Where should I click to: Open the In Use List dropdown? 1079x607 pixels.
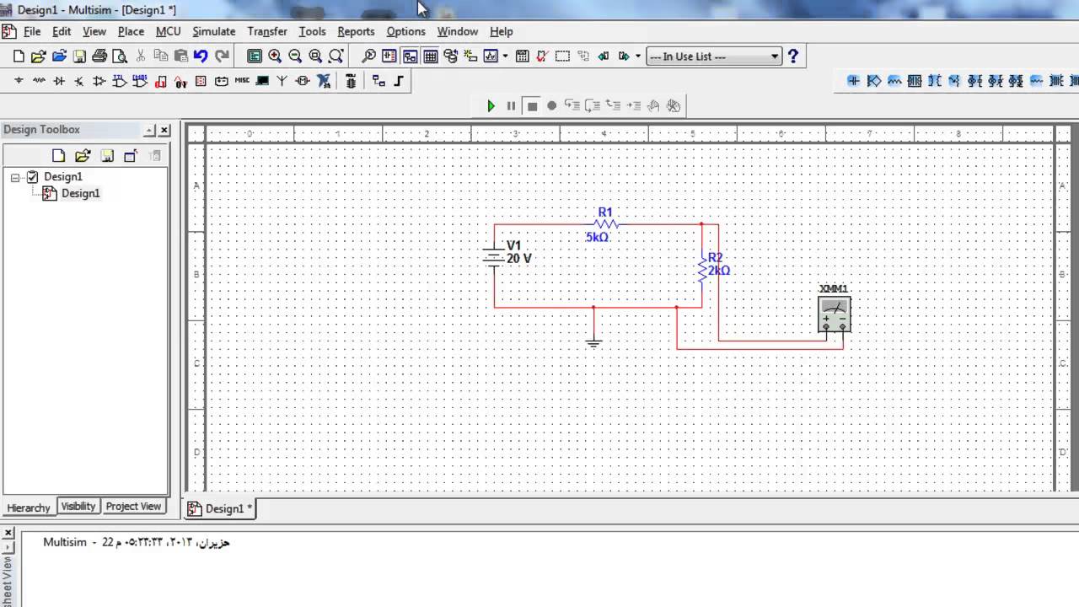pos(714,56)
